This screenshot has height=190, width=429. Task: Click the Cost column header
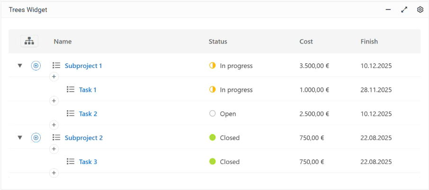tap(306, 41)
